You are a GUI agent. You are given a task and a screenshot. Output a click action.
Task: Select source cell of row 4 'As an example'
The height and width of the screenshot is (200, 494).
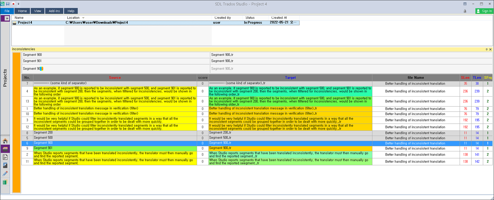click(115, 91)
